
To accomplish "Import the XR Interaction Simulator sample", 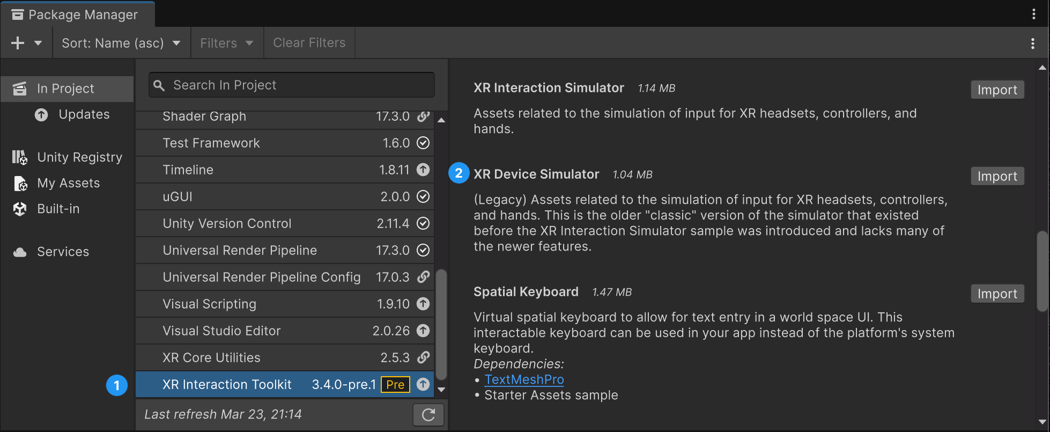I will click(x=997, y=90).
